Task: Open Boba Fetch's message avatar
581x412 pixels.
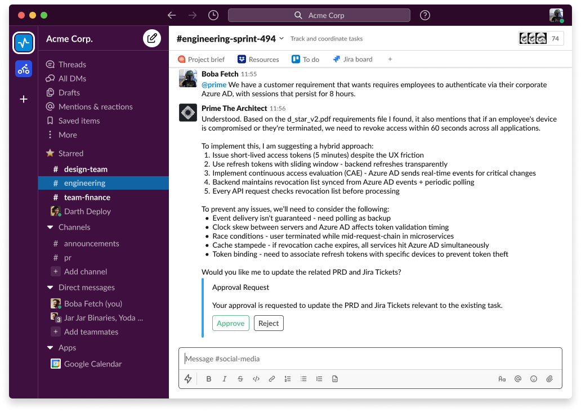Action: click(188, 78)
